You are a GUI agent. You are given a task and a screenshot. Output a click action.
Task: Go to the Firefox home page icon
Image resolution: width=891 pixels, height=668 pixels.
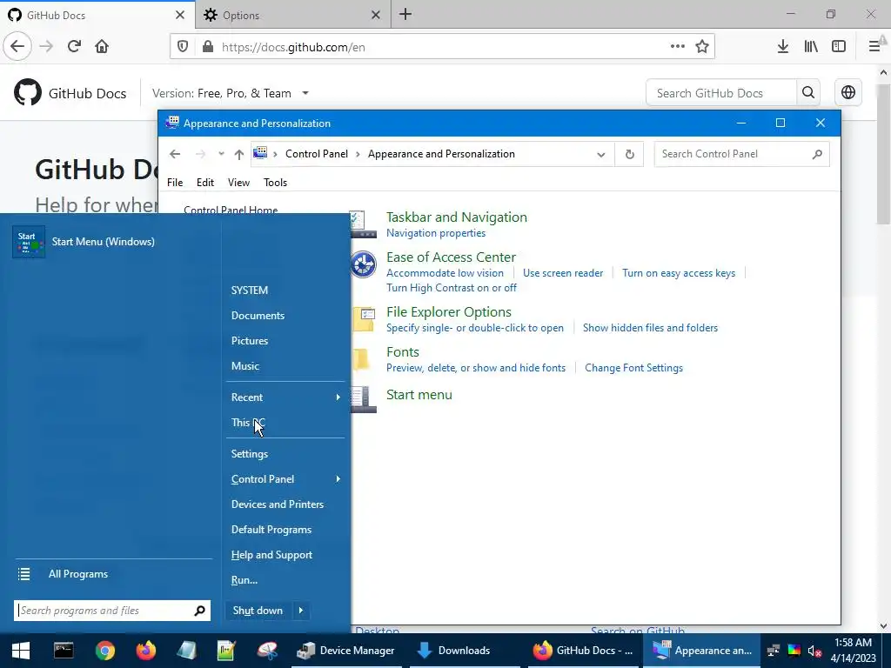[102, 47]
